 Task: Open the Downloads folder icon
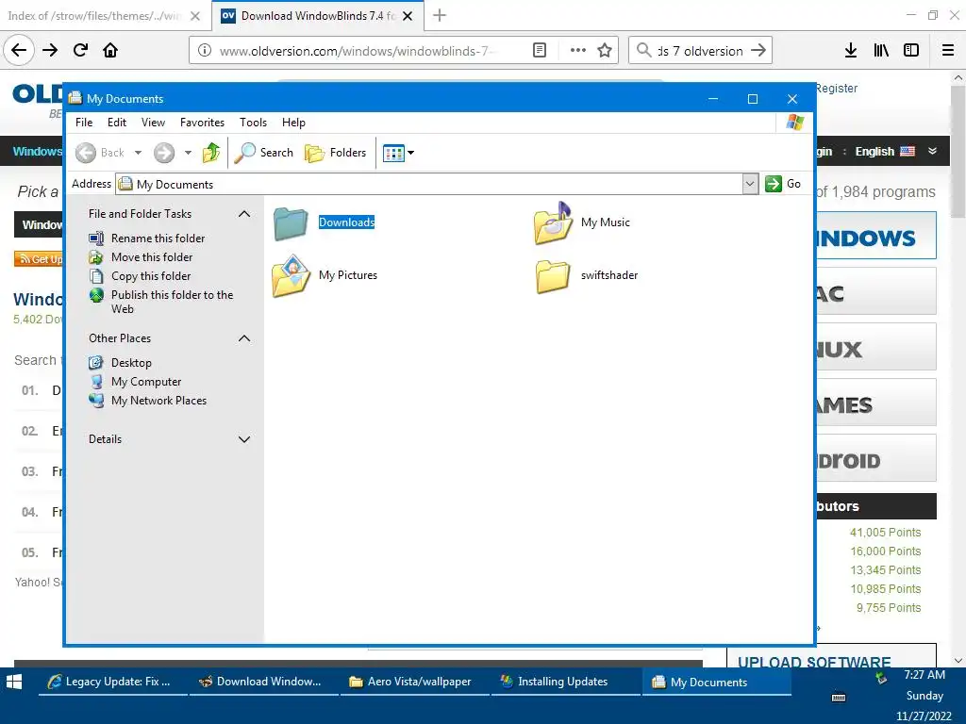point(291,222)
